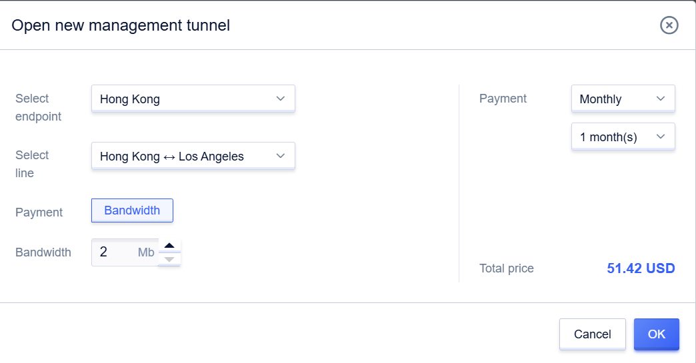Cancel the new tunnel dialog
Image resolution: width=696 pixels, height=363 pixels.
[592, 334]
